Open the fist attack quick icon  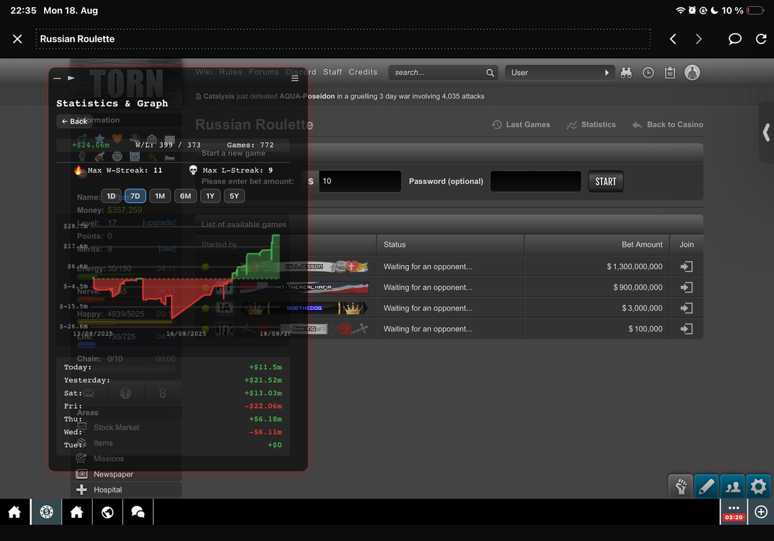coord(681,487)
